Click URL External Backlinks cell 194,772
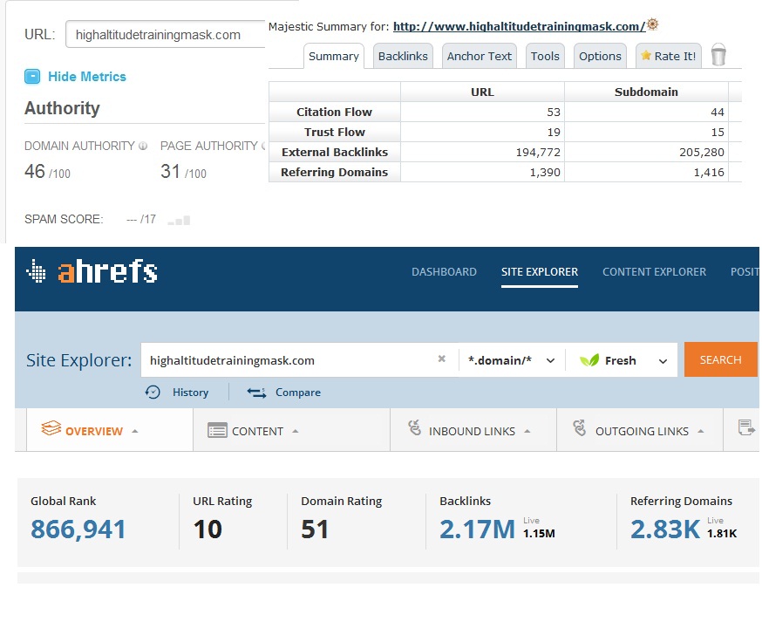 click(x=482, y=153)
